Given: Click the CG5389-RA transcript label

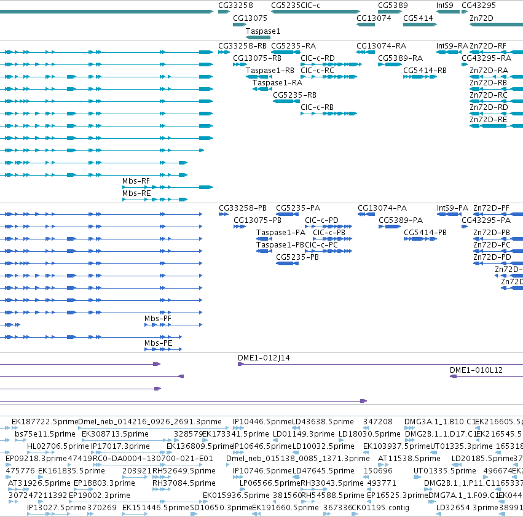Looking at the screenshot, I should click(x=400, y=58).
